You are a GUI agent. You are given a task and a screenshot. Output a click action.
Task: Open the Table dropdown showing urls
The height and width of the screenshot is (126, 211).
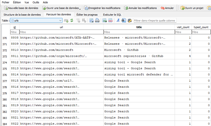tap(36, 20)
